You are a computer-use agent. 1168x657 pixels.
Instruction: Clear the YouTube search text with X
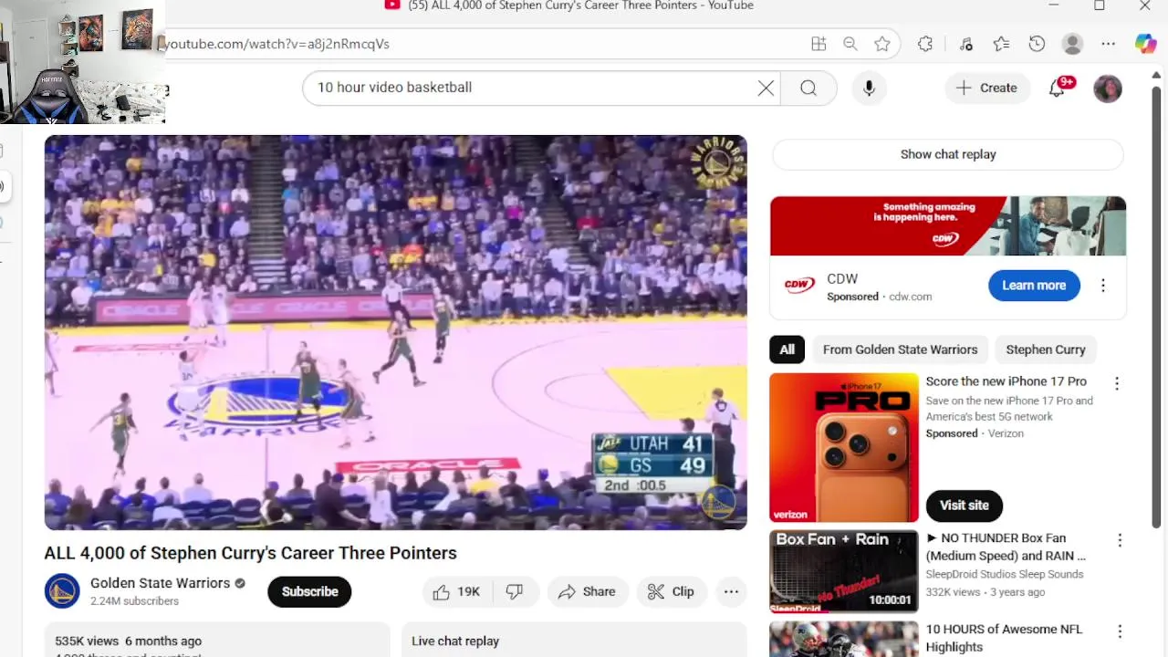(x=766, y=88)
